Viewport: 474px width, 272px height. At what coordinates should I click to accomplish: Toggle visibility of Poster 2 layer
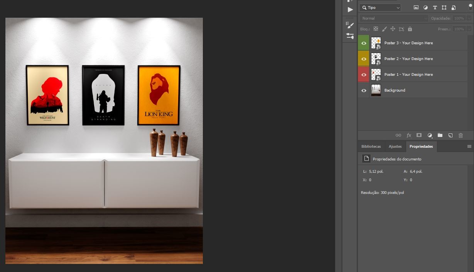(x=363, y=58)
